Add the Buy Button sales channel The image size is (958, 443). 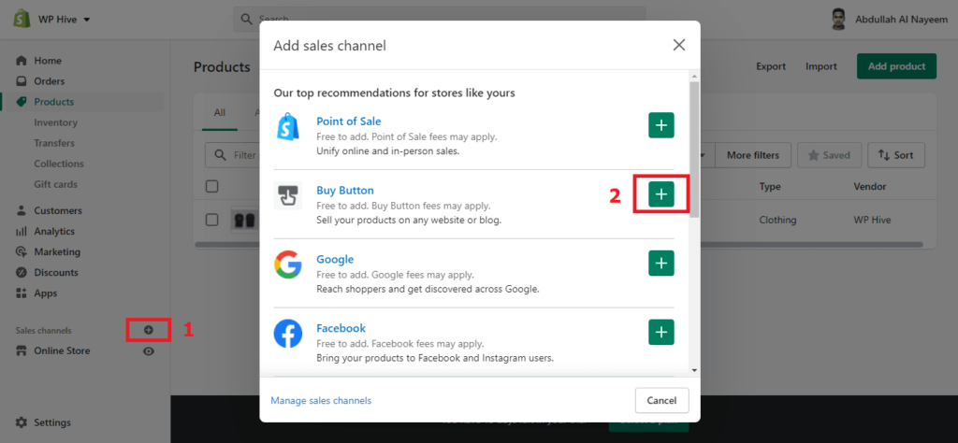tap(661, 194)
